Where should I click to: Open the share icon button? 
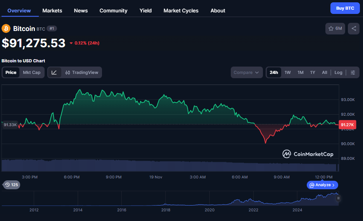pyautogui.click(x=354, y=29)
